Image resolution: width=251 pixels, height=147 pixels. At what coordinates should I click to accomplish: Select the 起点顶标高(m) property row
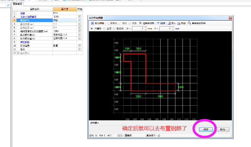[34, 35]
